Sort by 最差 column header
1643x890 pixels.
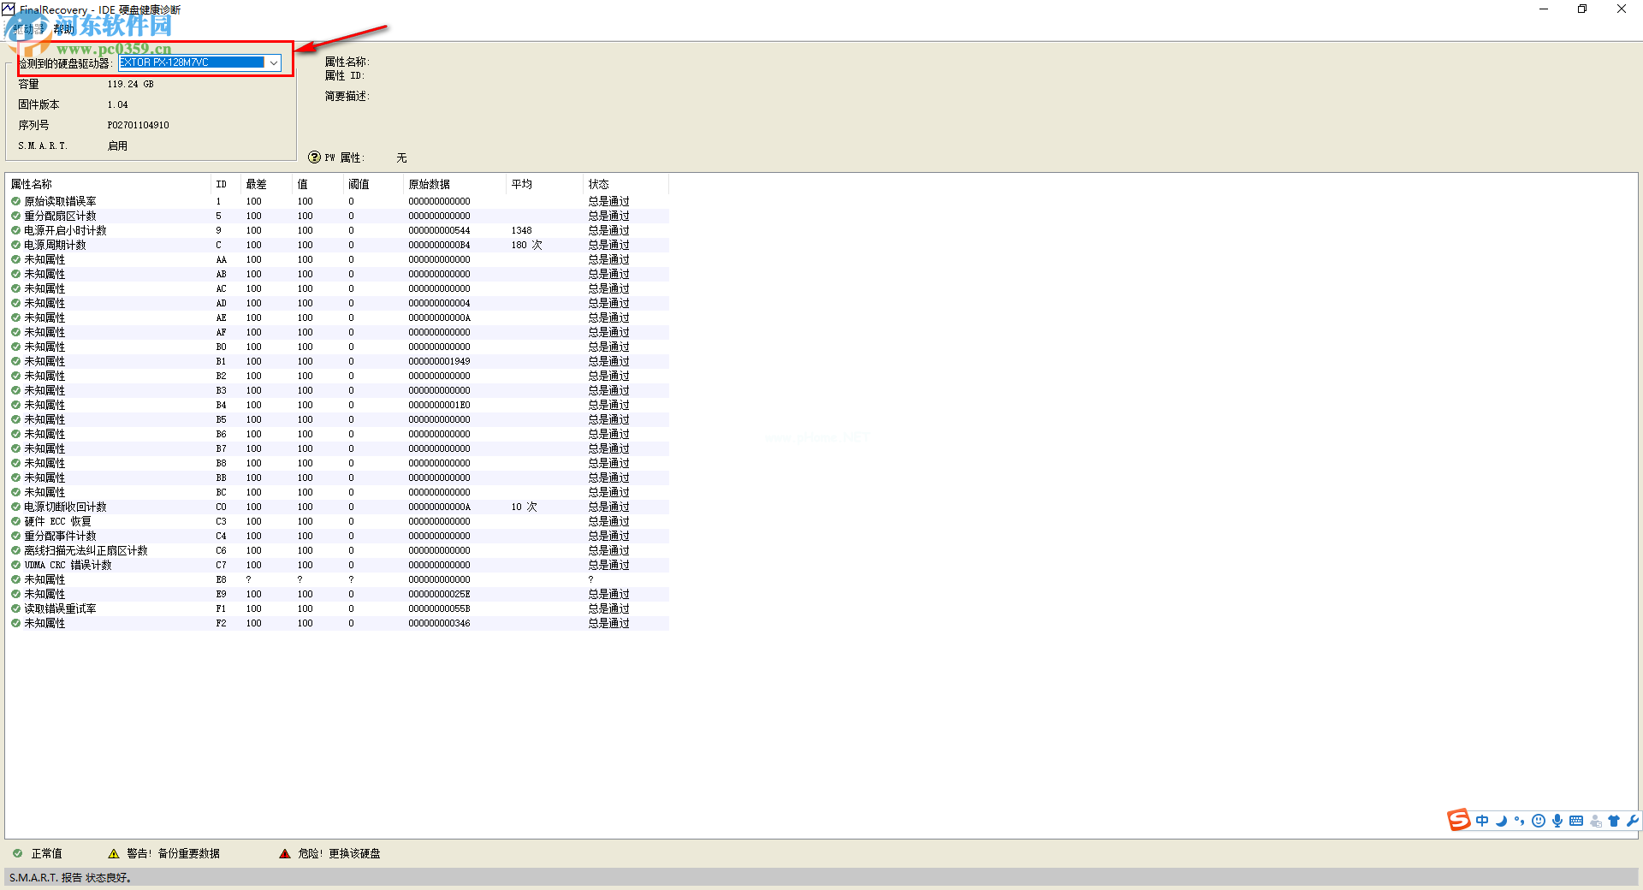pyautogui.click(x=267, y=184)
